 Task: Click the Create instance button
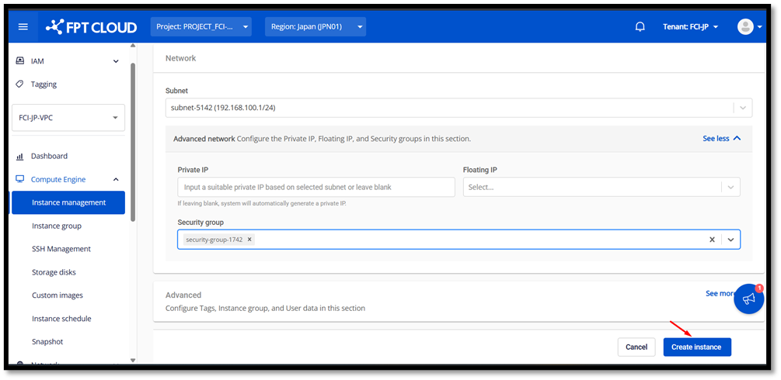pyautogui.click(x=696, y=347)
